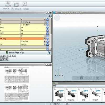This screenshot has height=105, width=105.
Task: Open dropdown arrow for the (F) value
Action: (x=45, y=22)
